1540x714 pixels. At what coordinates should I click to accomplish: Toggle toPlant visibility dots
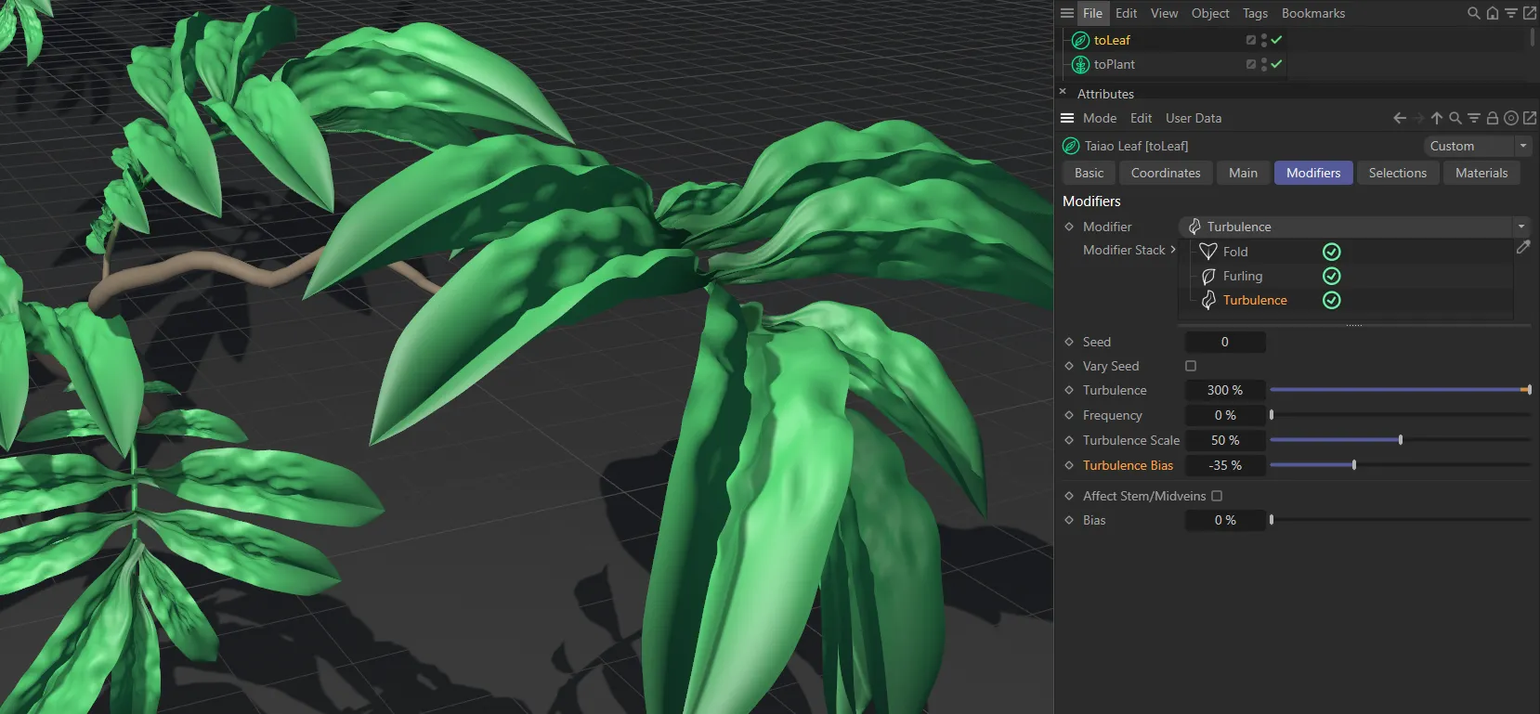coord(1264,64)
